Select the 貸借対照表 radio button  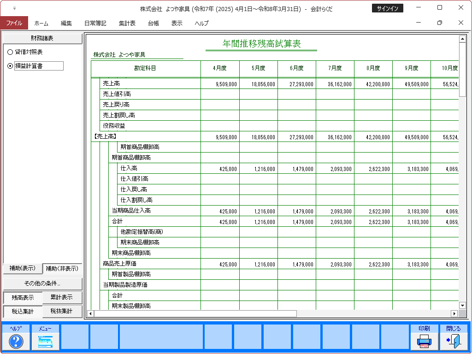pyautogui.click(x=10, y=52)
